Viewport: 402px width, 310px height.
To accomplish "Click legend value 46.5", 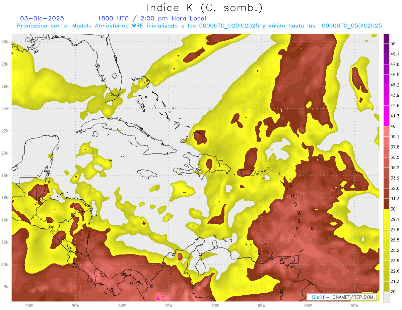I will (x=395, y=75).
